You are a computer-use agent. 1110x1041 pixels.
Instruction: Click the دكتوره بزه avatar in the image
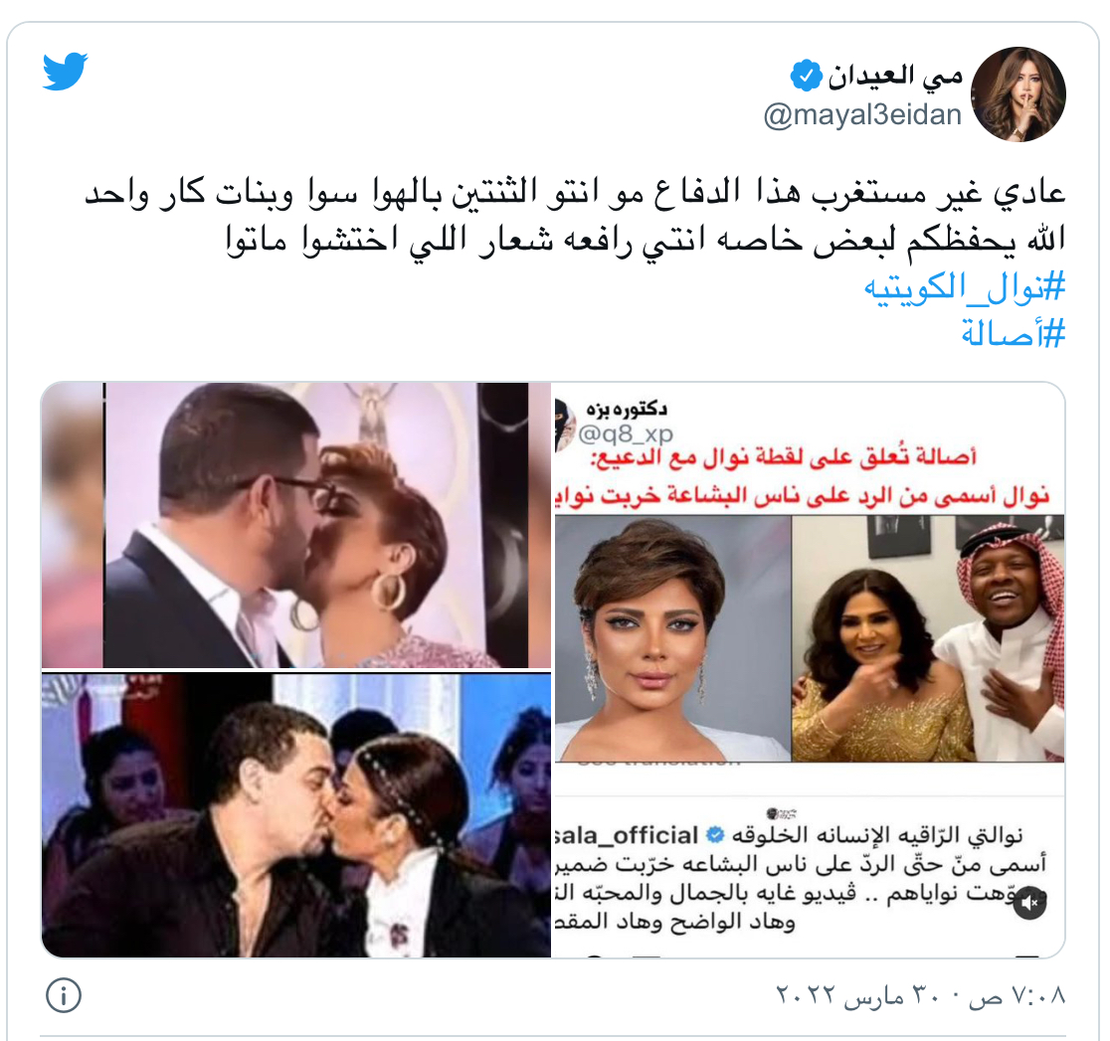point(565,425)
